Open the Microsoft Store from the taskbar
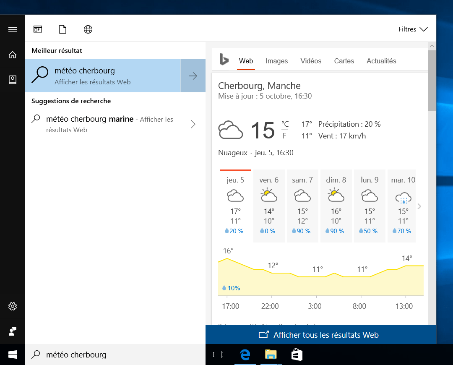 click(297, 355)
